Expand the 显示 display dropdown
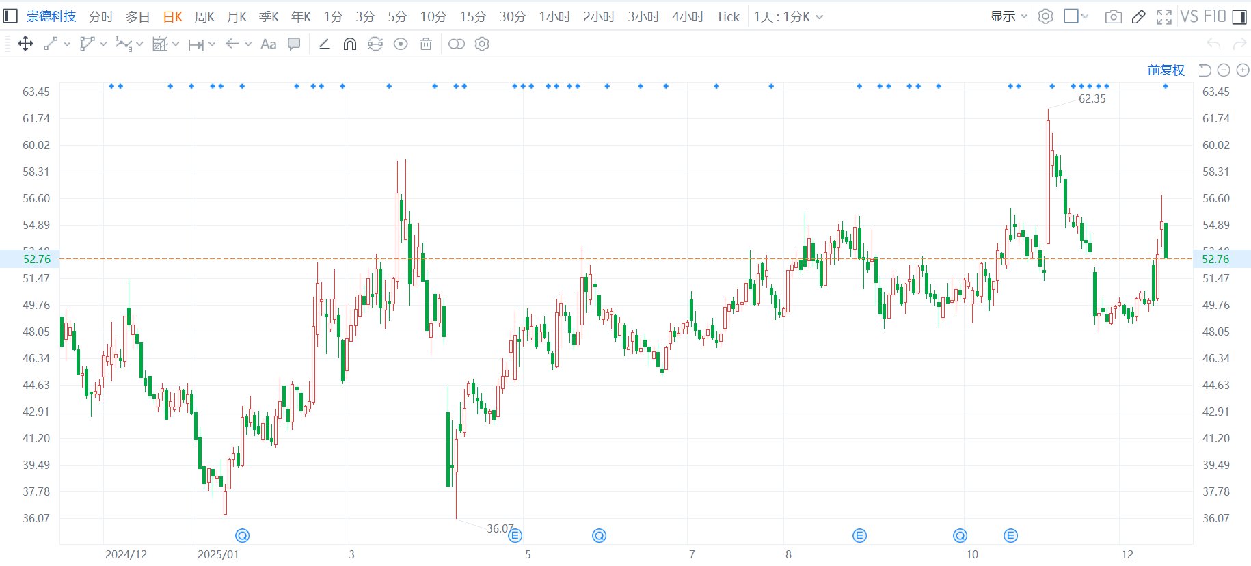Image resolution: width=1251 pixels, height=566 pixels. [1008, 16]
